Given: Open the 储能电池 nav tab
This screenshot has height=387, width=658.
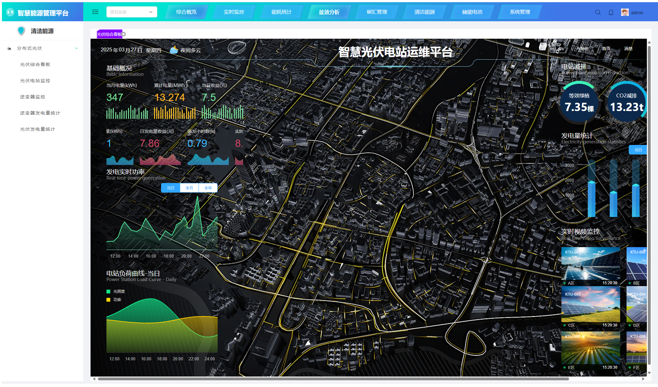Looking at the screenshot, I should click(472, 12).
